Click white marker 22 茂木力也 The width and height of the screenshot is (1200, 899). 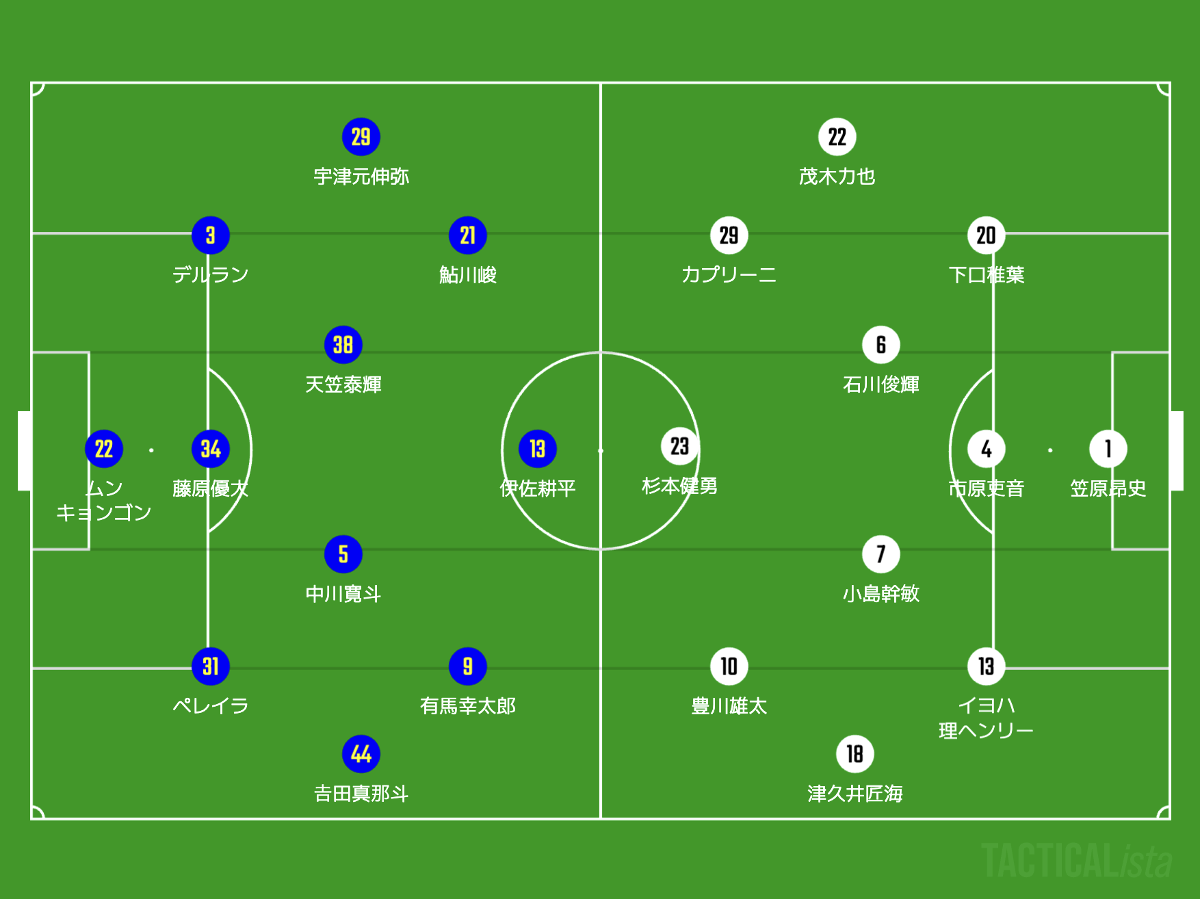[x=837, y=137]
